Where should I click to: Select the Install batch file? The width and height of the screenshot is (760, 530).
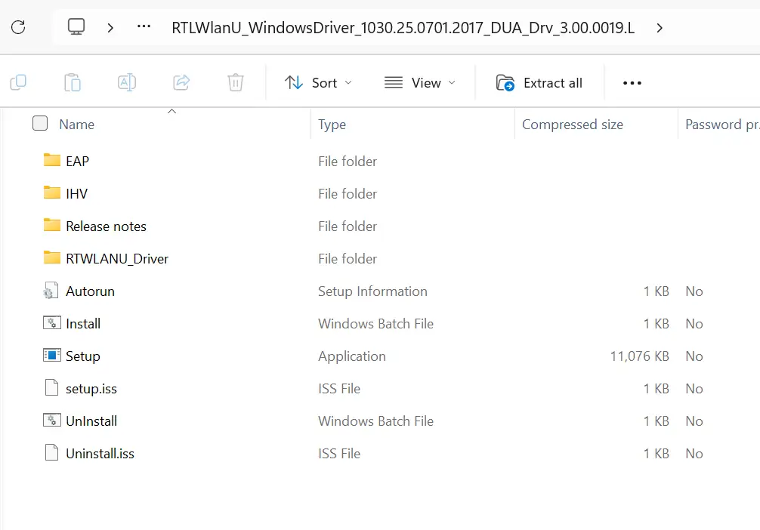pos(82,323)
